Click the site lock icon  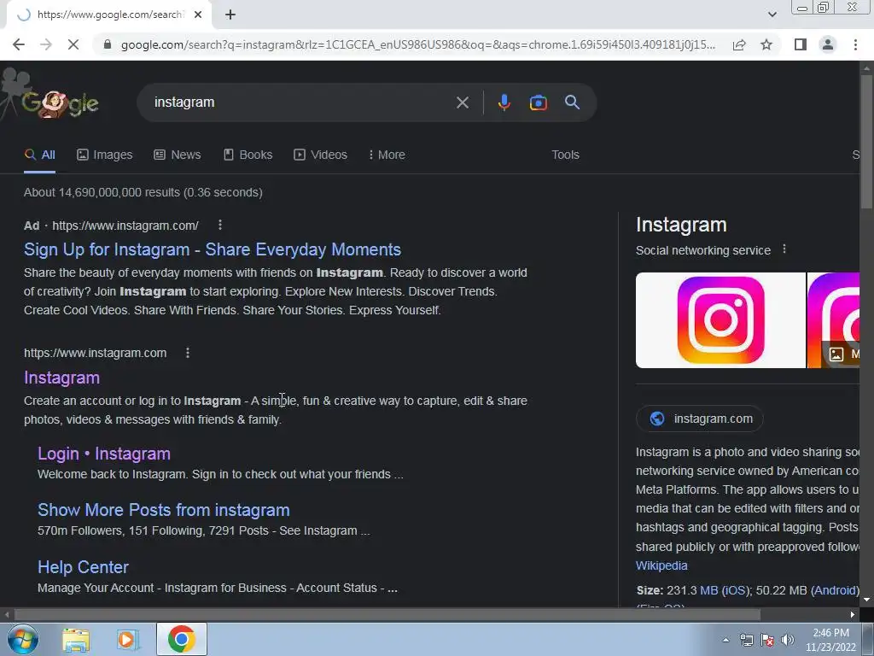click(x=108, y=44)
